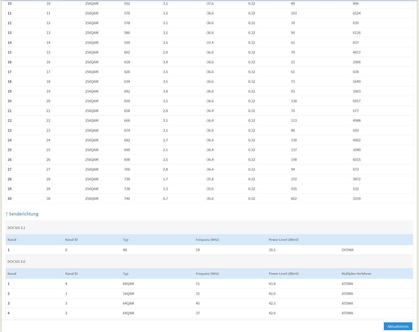Click value 638 in channel 17 row

click(356, 72)
